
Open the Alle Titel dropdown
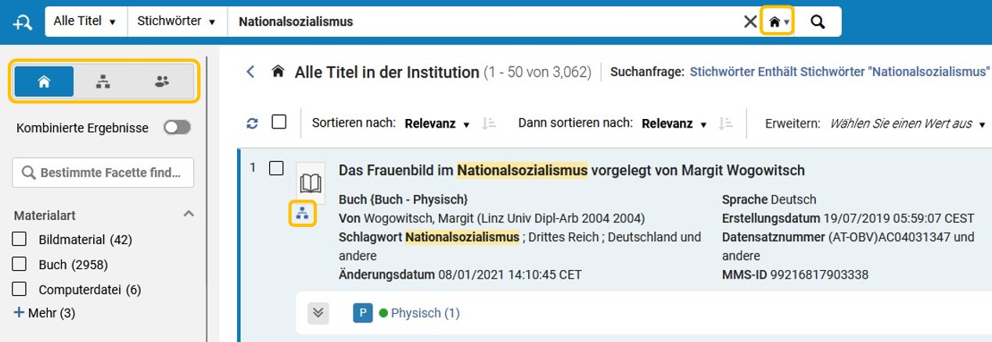[84, 22]
